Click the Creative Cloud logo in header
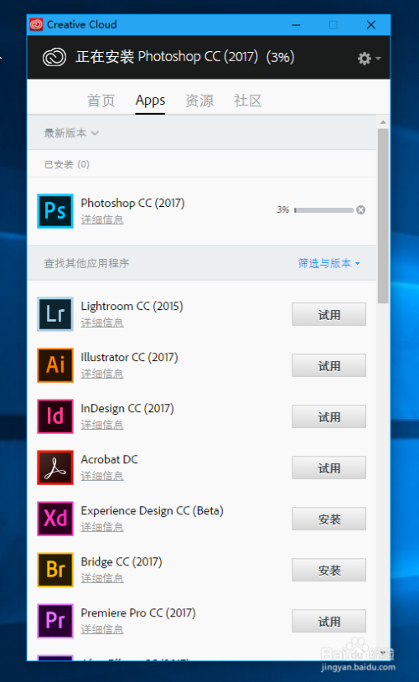 [54, 57]
